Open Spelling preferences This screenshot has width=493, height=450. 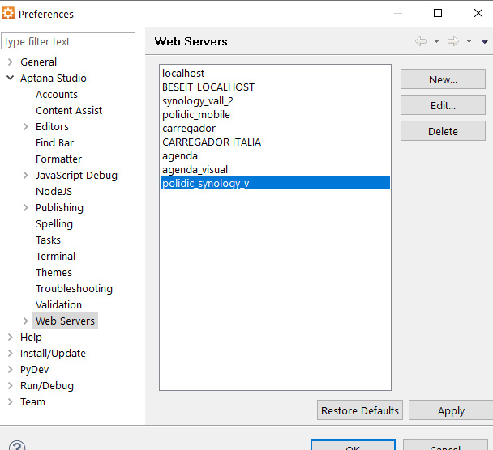coord(54,224)
